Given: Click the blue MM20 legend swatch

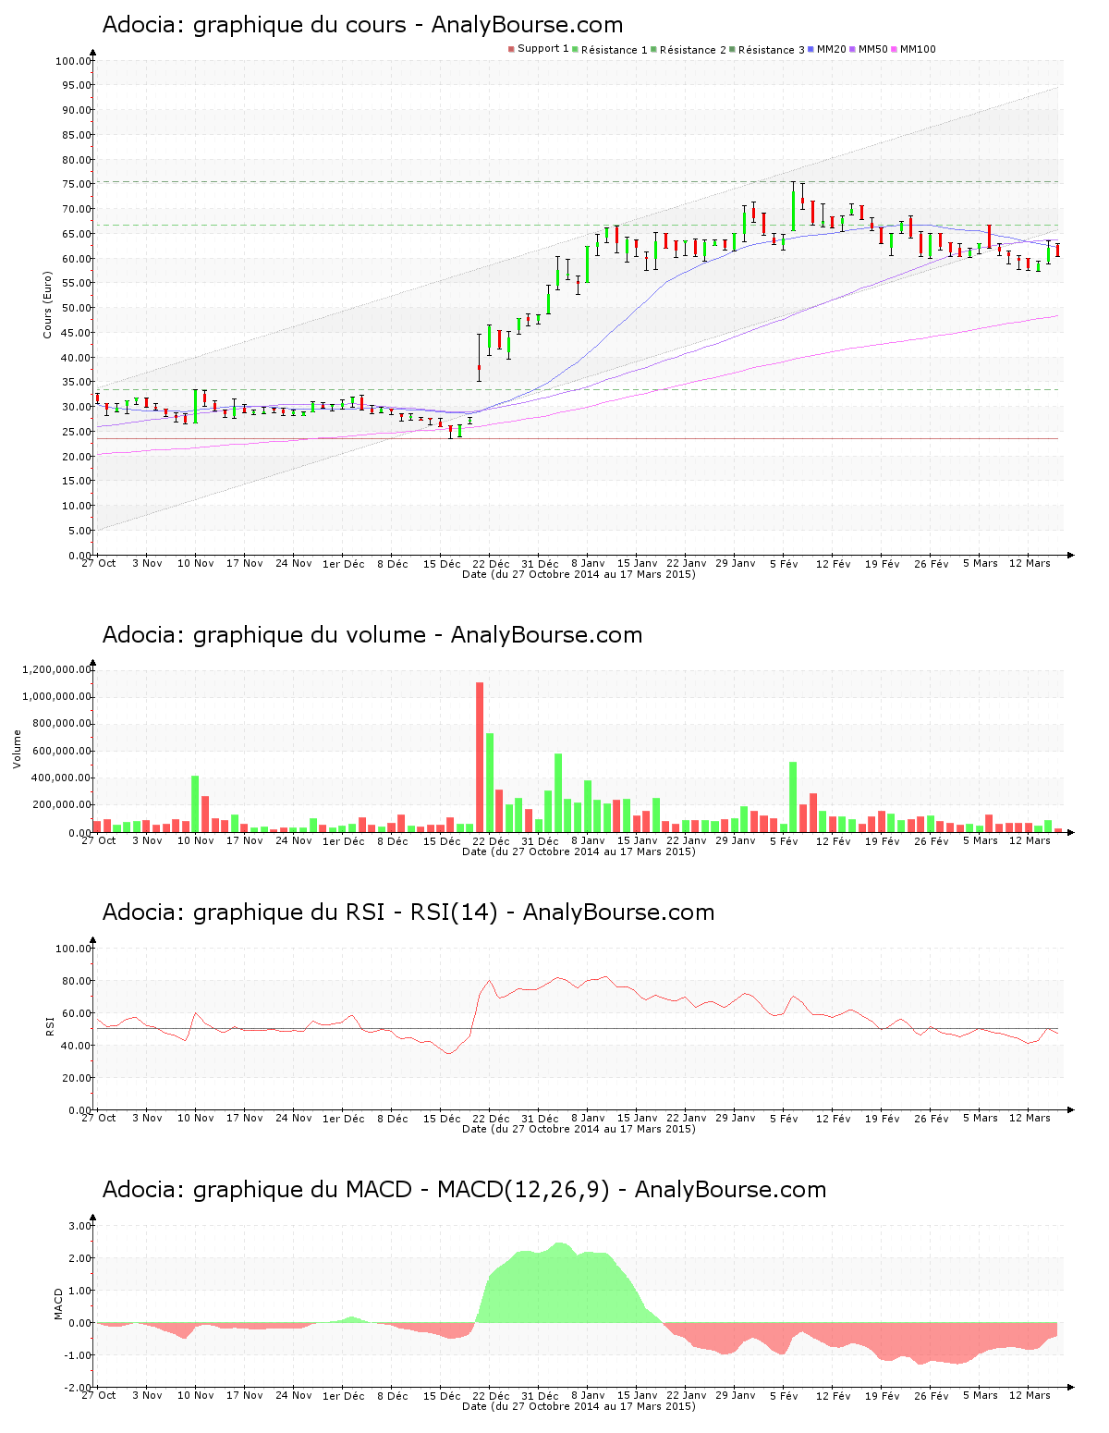Looking at the screenshot, I should coord(810,49).
